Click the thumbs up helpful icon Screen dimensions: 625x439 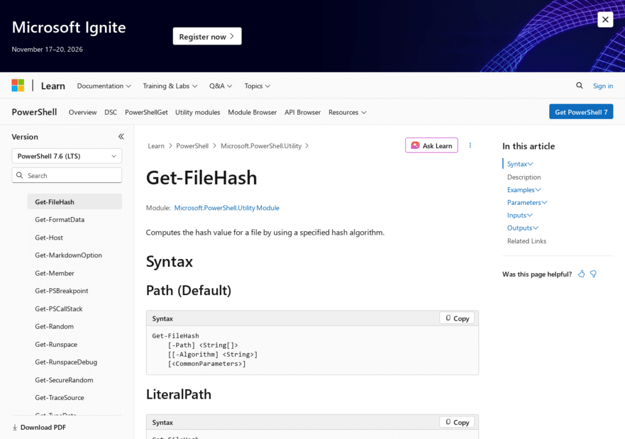[x=582, y=274]
